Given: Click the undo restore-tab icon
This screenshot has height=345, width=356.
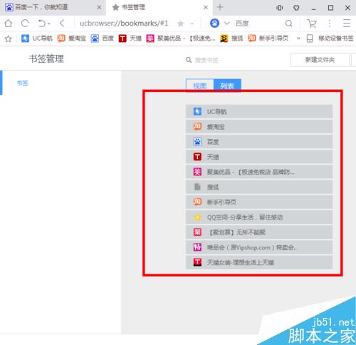Looking at the screenshot, I should coord(41,24).
